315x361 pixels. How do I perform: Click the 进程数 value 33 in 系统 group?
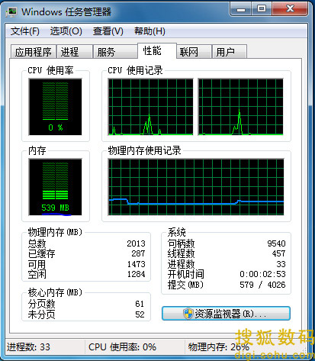[x=281, y=264]
